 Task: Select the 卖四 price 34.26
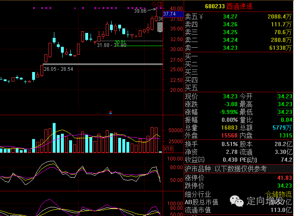point(230,25)
